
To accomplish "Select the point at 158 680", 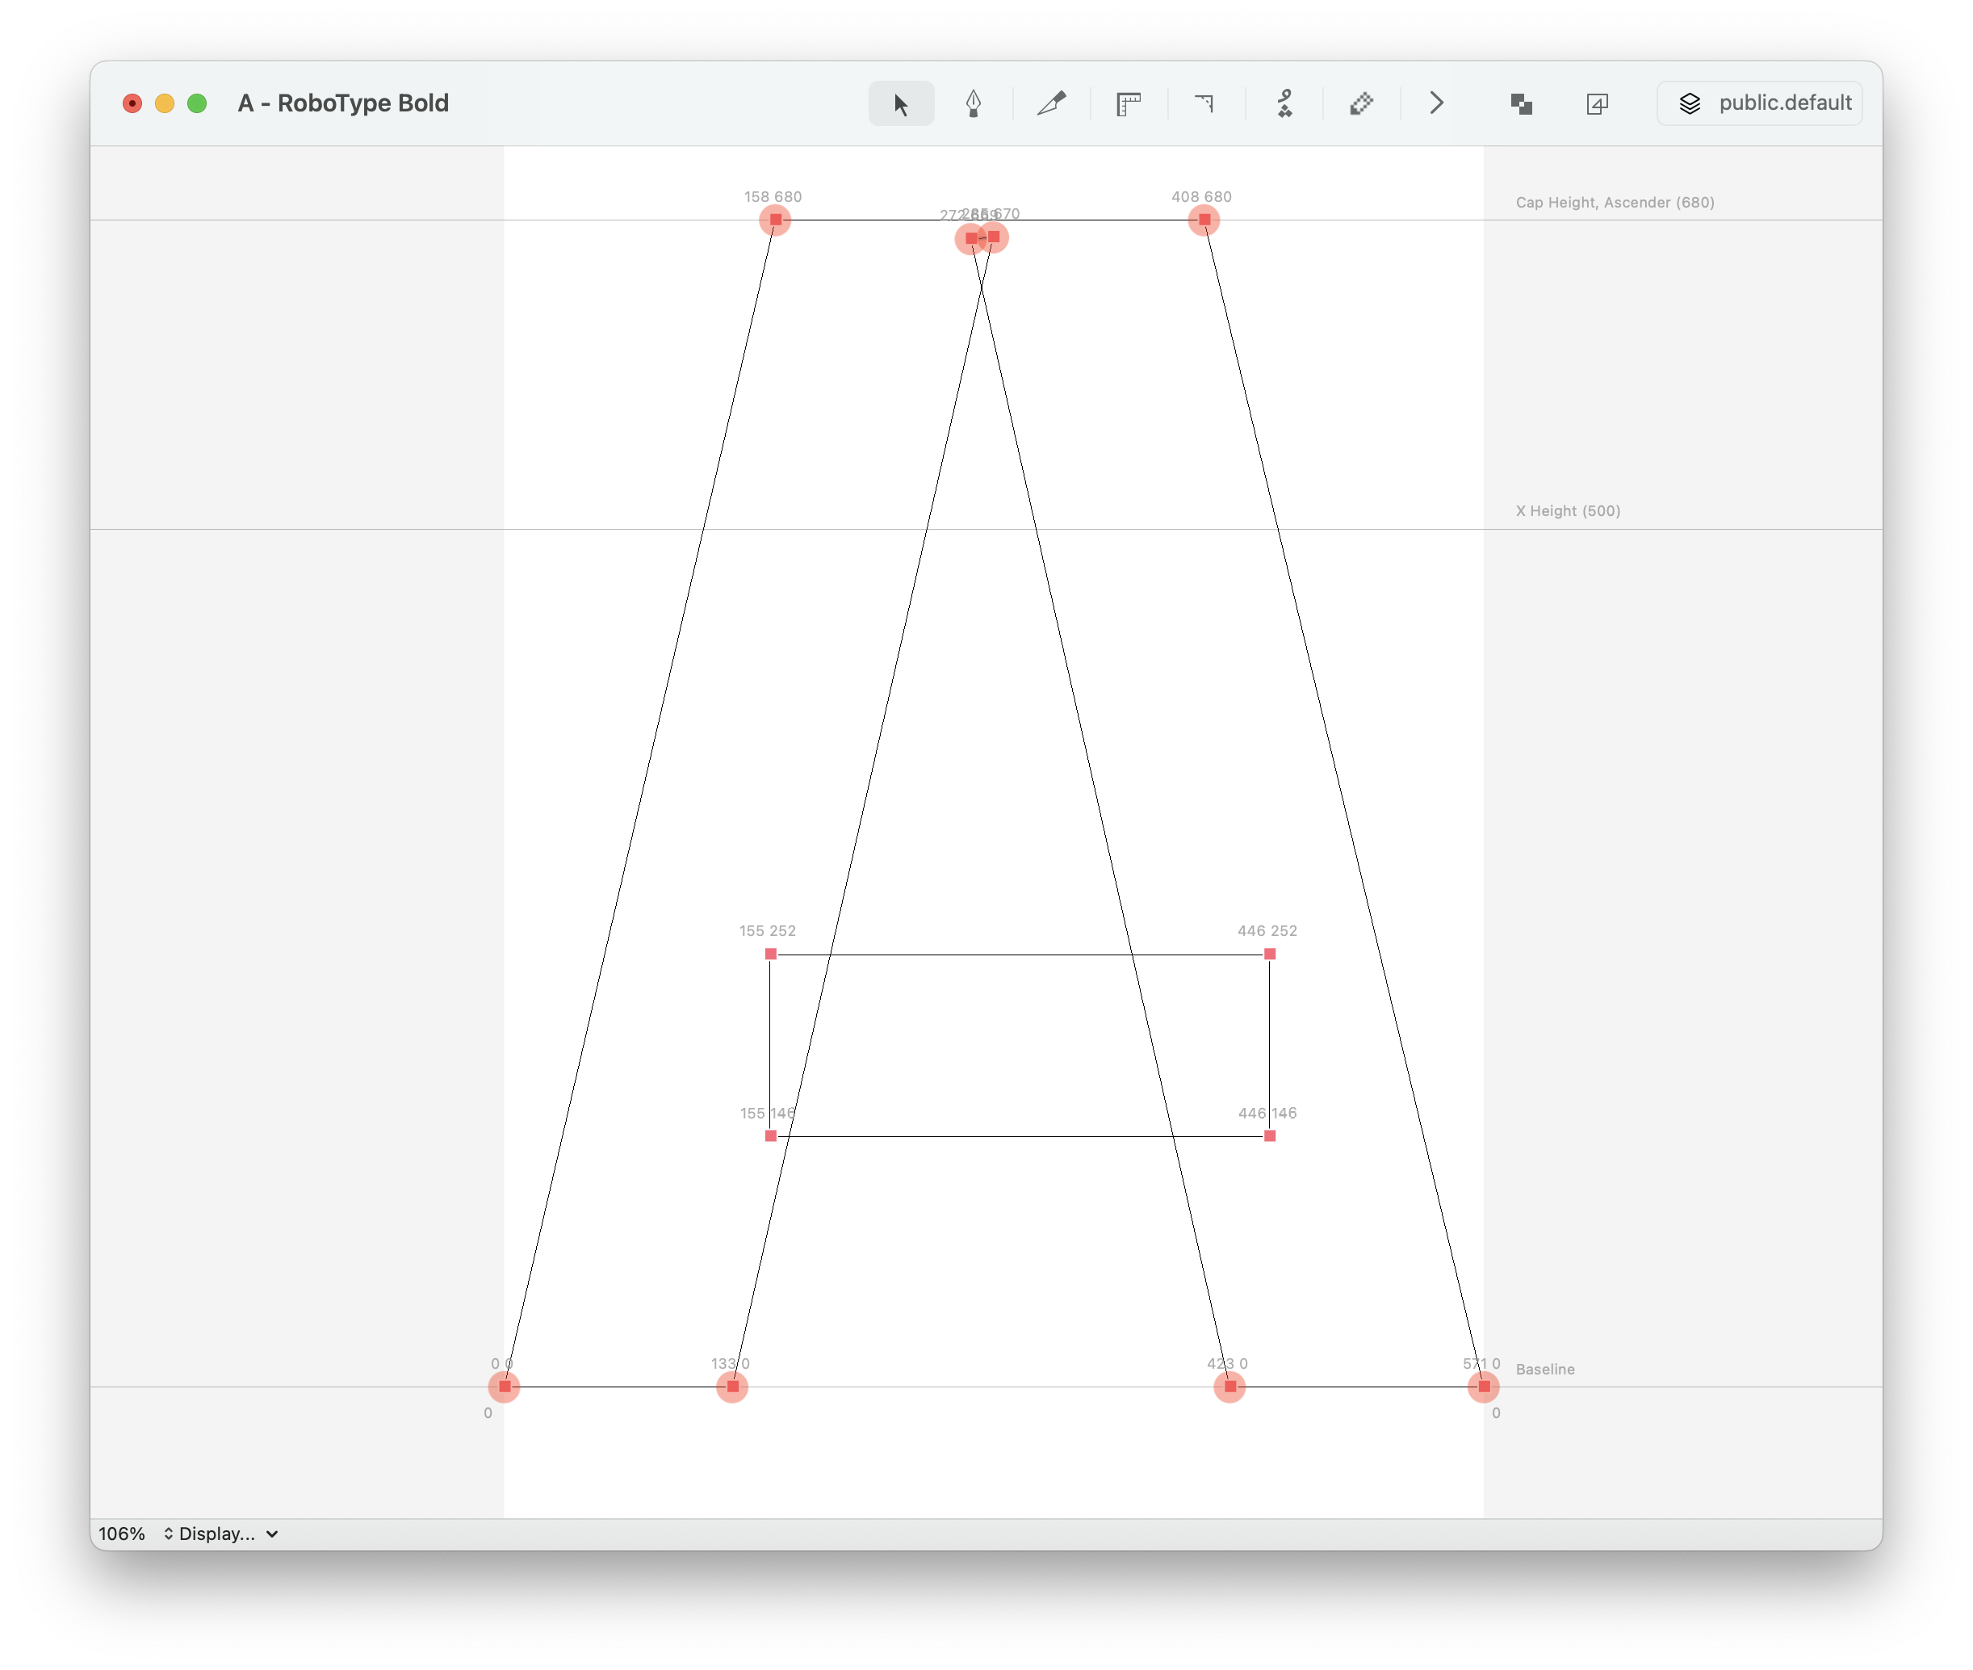I will (775, 220).
